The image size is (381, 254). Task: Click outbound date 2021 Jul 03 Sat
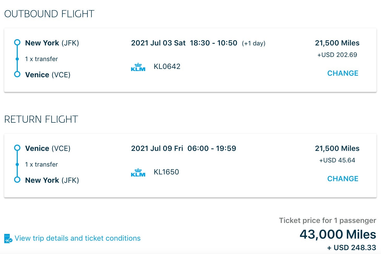(x=158, y=43)
